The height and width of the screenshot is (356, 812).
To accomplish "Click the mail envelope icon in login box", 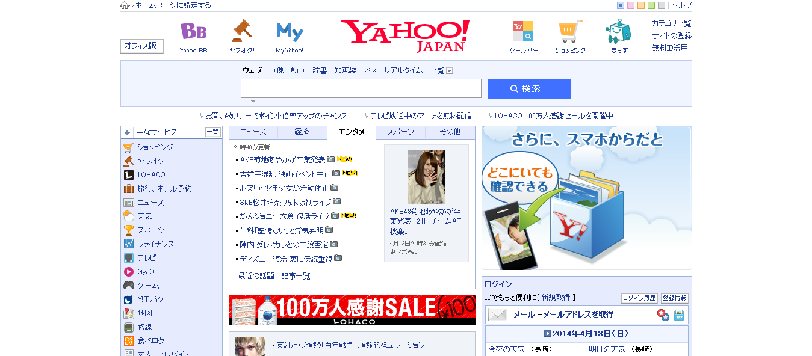I will 498,315.
